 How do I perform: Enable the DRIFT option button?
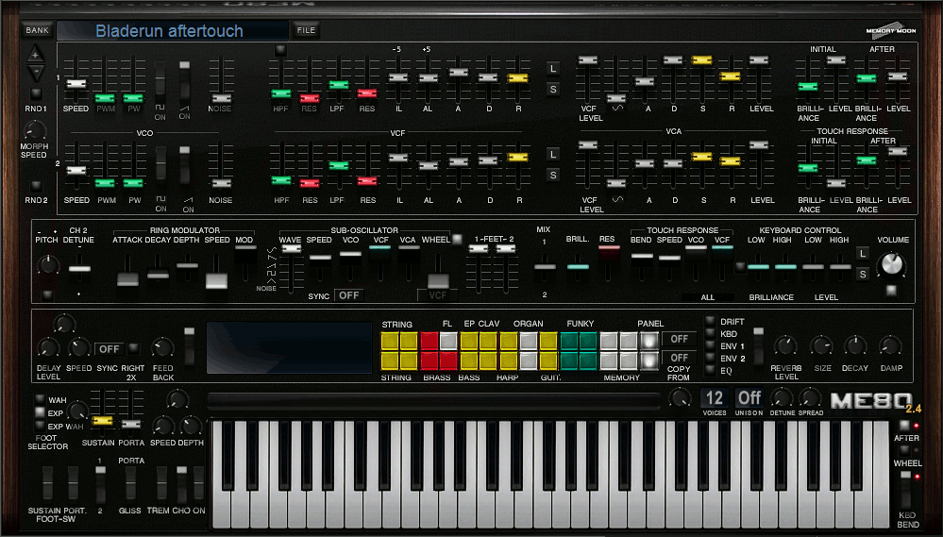[x=711, y=322]
